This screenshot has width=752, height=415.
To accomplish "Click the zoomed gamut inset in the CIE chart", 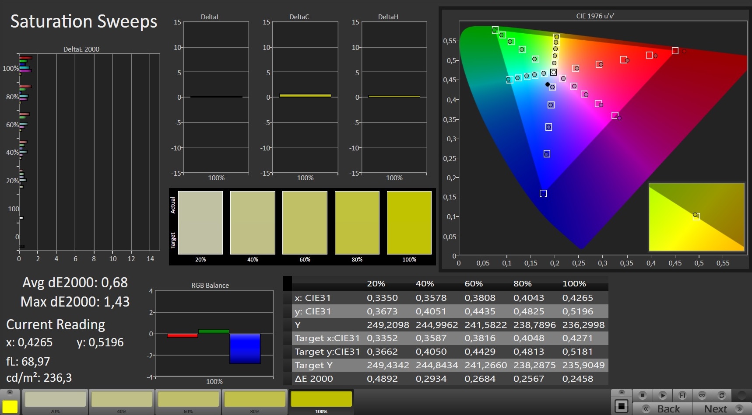I will (696, 217).
